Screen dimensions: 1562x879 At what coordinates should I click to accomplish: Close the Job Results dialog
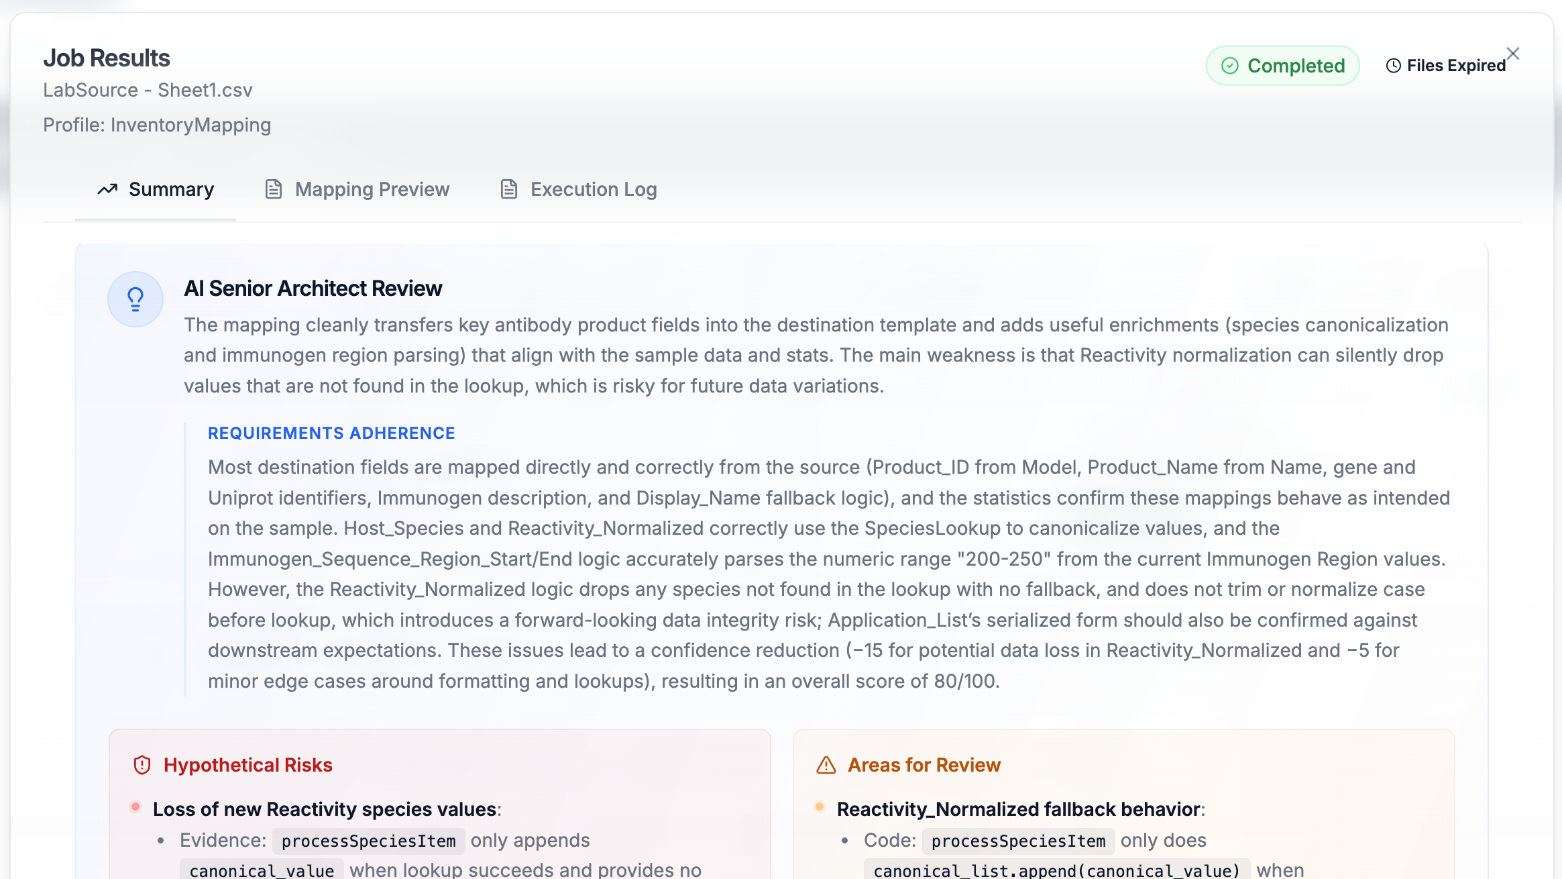pos(1514,53)
